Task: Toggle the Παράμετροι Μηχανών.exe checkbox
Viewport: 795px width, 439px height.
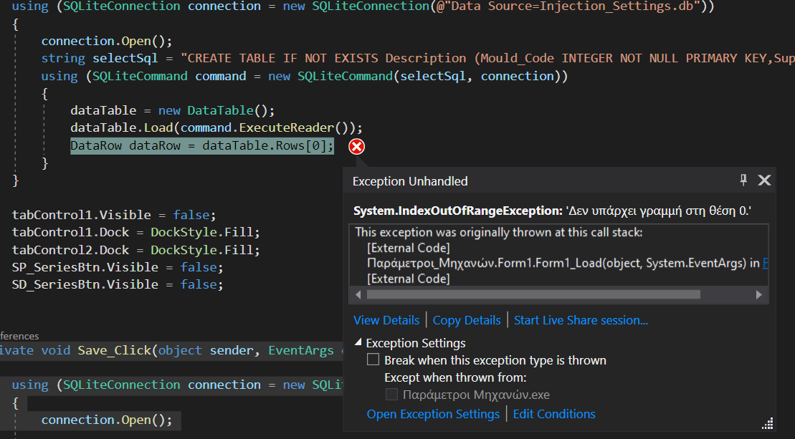Action: click(x=391, y=395)
